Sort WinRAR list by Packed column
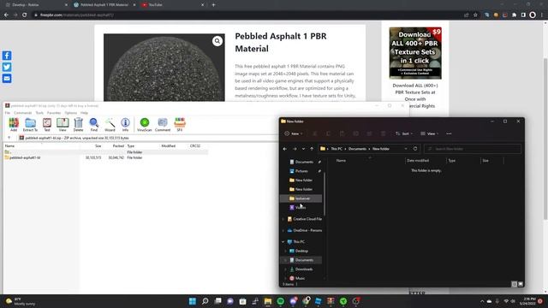This screenshot has width=548, height=308. [x=118, y=145]
